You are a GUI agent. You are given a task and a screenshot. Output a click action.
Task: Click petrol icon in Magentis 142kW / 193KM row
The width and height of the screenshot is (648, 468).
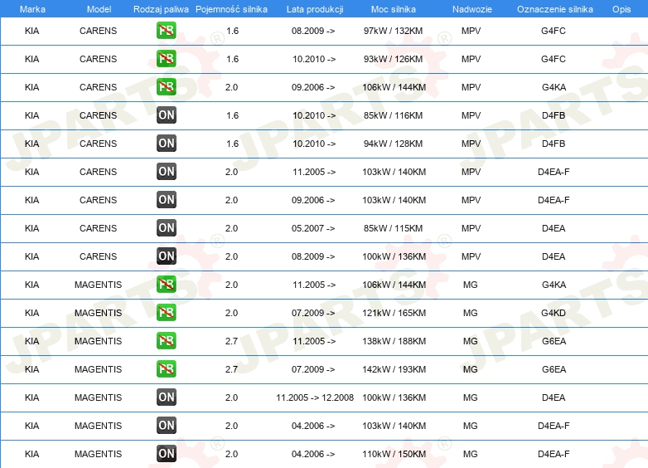tap(166, 368)
